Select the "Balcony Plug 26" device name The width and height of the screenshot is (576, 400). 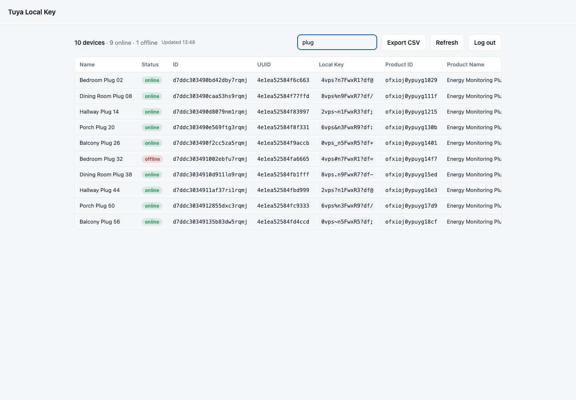100,143
